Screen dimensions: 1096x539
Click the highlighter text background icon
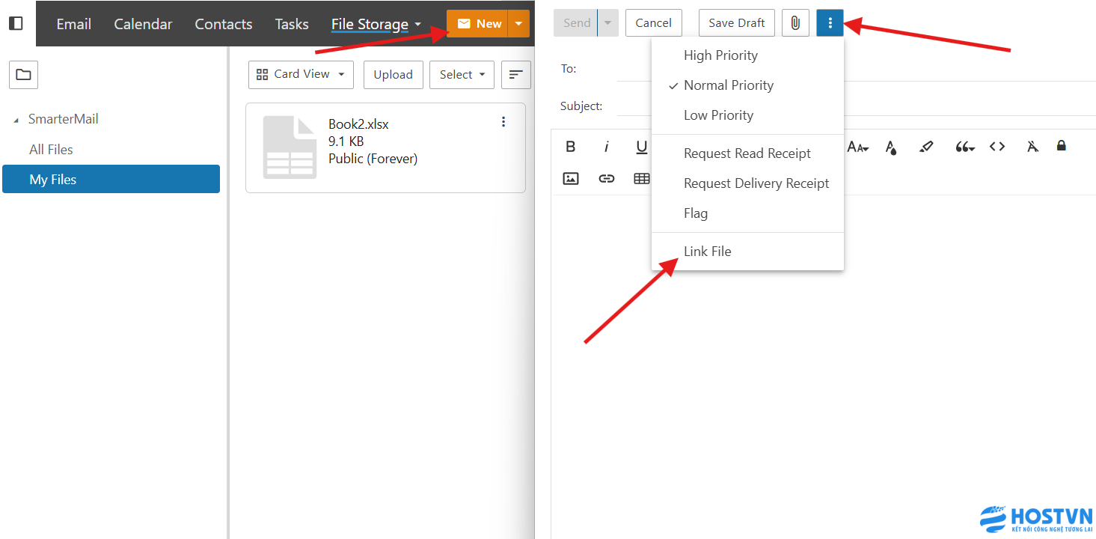click(926, 147)
